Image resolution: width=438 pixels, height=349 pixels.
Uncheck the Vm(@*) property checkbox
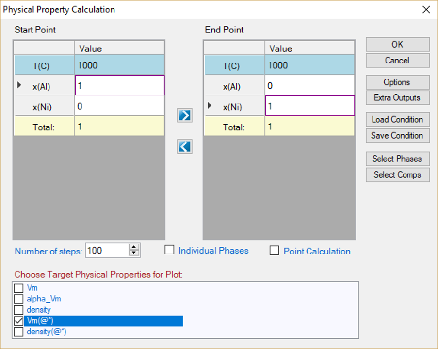coord(19,321)
